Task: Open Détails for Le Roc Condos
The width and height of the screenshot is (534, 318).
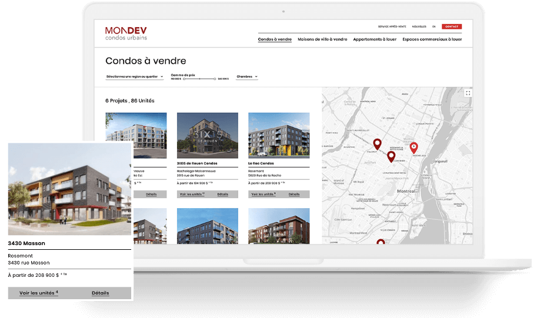Action: [x=294, y=194]
